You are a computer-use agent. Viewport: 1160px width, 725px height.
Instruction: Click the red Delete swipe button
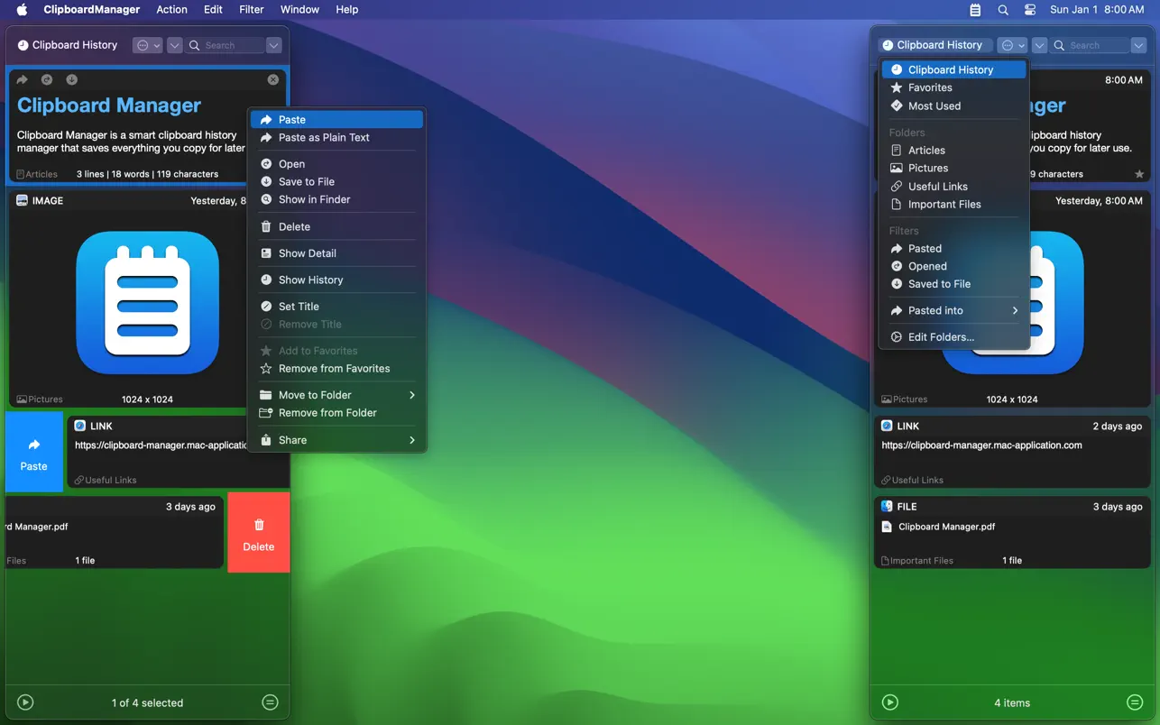pos(259,532)
